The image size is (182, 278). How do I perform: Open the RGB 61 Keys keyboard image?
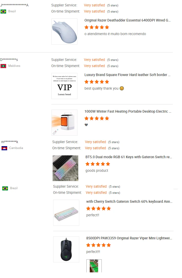[65, 168]
